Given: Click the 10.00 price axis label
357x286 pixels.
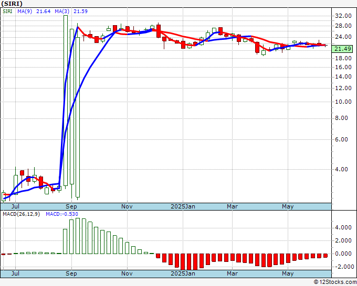Looking at the screenshot, I should tap(343, 102).
